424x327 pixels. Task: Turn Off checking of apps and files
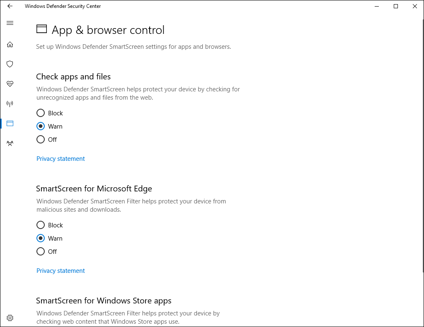[40, 139]
